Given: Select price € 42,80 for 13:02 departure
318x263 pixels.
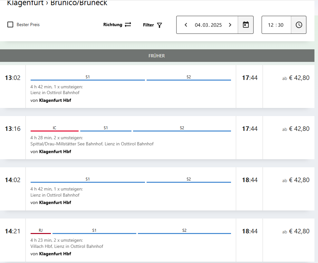Looking at the screenshot, I should point(296,78).
